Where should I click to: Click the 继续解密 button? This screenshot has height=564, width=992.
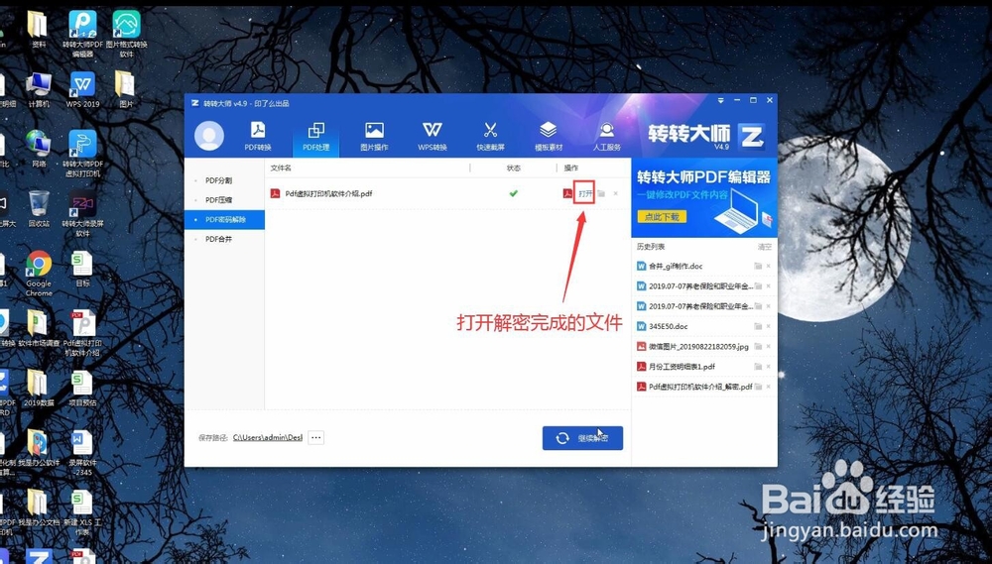click(x=582, y=438)
